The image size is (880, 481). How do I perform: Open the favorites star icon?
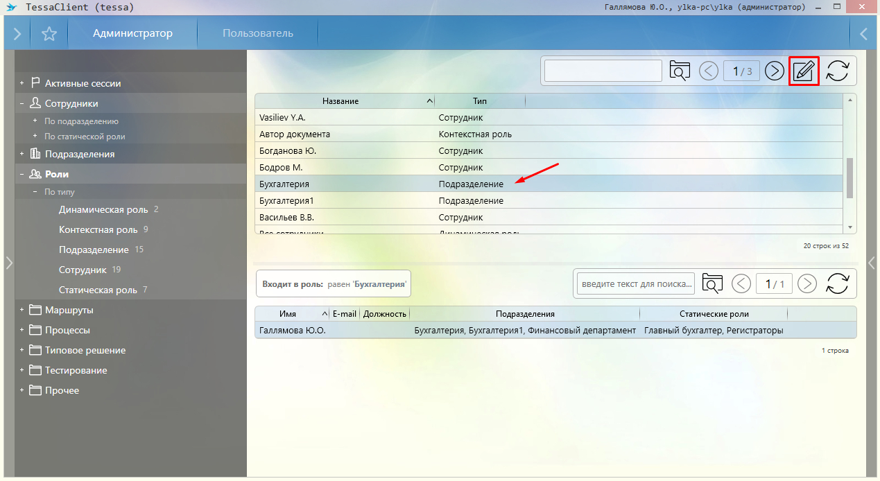coord(49,33)
